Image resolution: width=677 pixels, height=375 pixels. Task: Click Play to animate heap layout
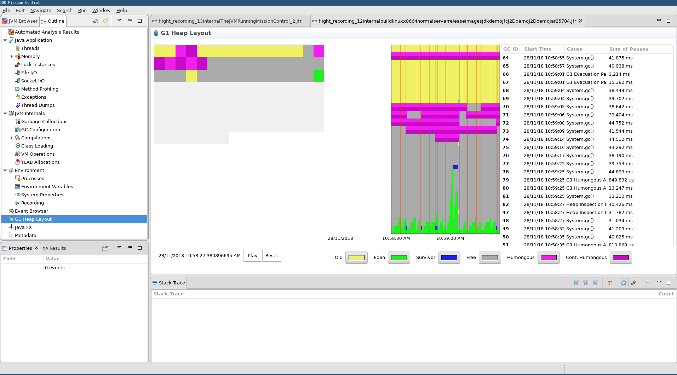253,255
